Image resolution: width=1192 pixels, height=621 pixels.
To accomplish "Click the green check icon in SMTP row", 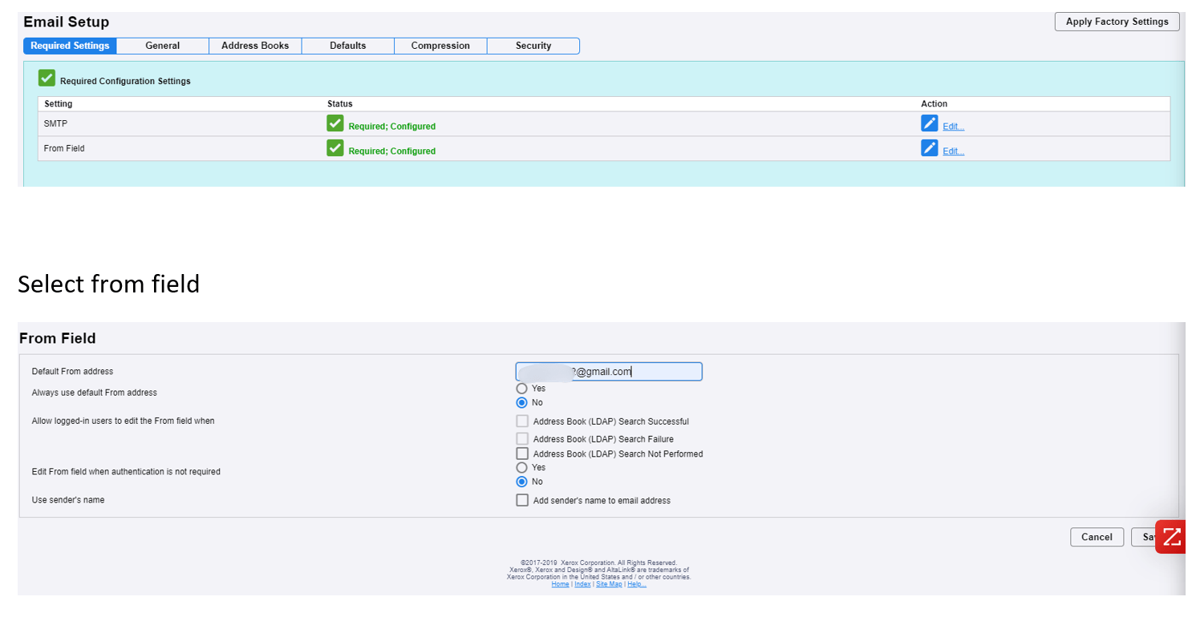I will [335, 123].
